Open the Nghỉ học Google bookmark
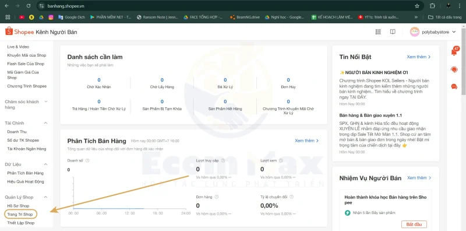 [x=284, y=17]
